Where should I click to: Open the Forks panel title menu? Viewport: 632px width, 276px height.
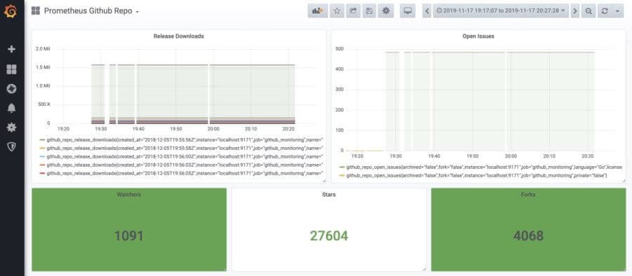528,194
